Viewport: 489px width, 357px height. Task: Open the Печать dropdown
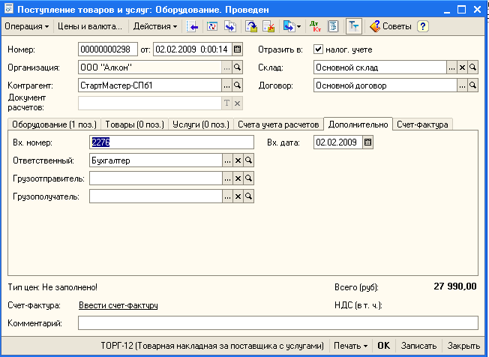(x=350, y=346)
